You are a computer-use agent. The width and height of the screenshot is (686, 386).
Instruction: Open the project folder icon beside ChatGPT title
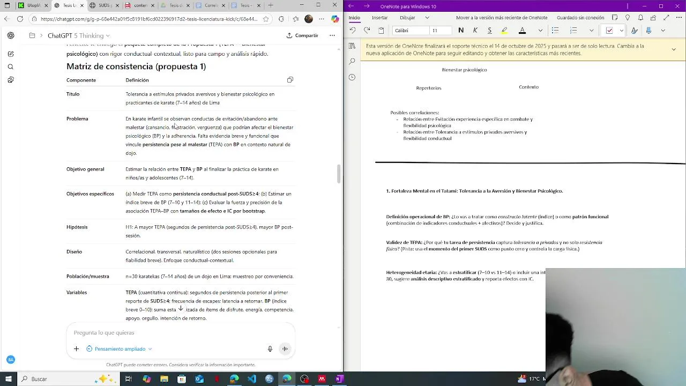tap(32, 35)
